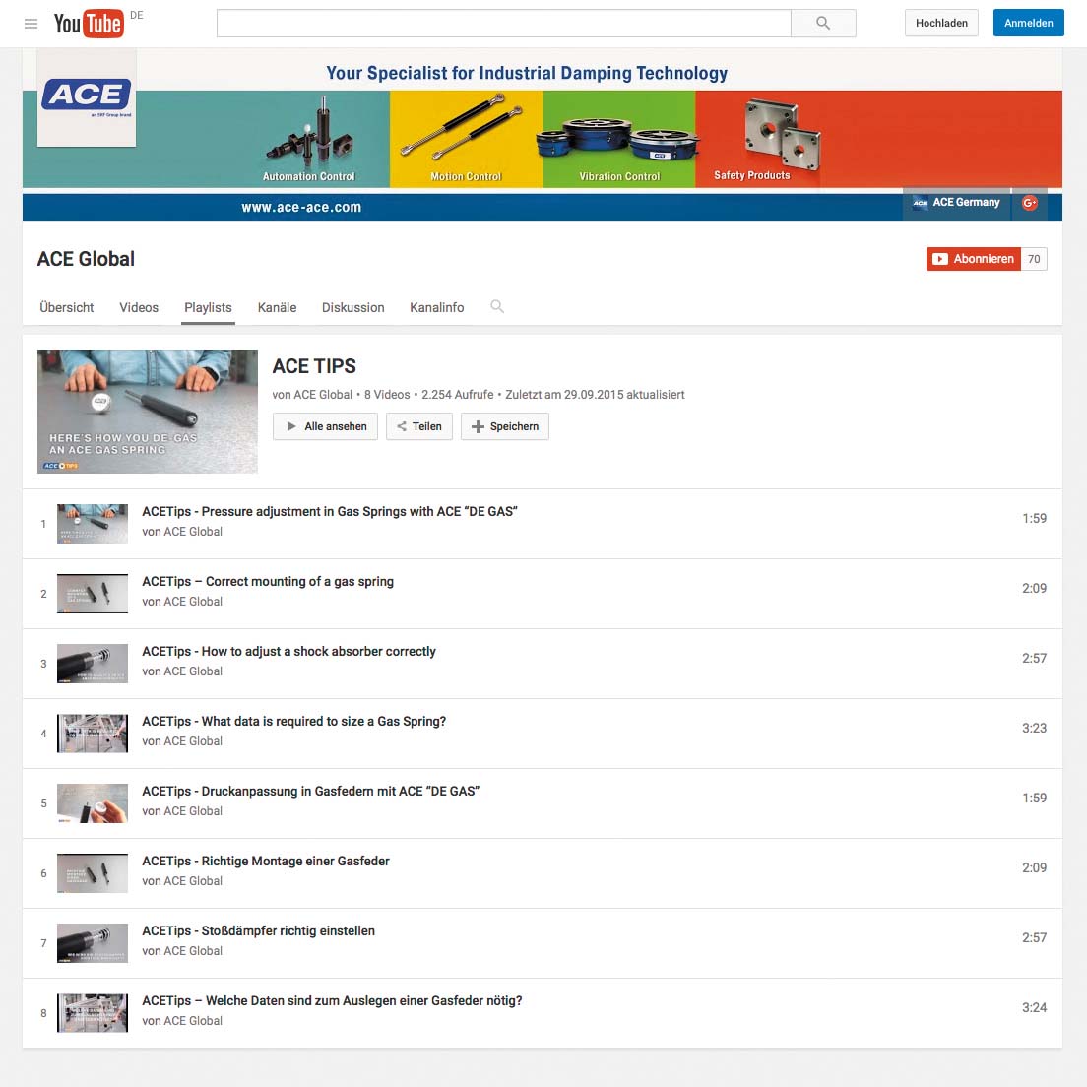Click the subscriber count 70

pos(1034,259)
